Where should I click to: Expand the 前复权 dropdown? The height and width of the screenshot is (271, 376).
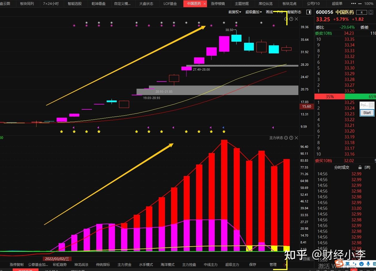[235, 12]
